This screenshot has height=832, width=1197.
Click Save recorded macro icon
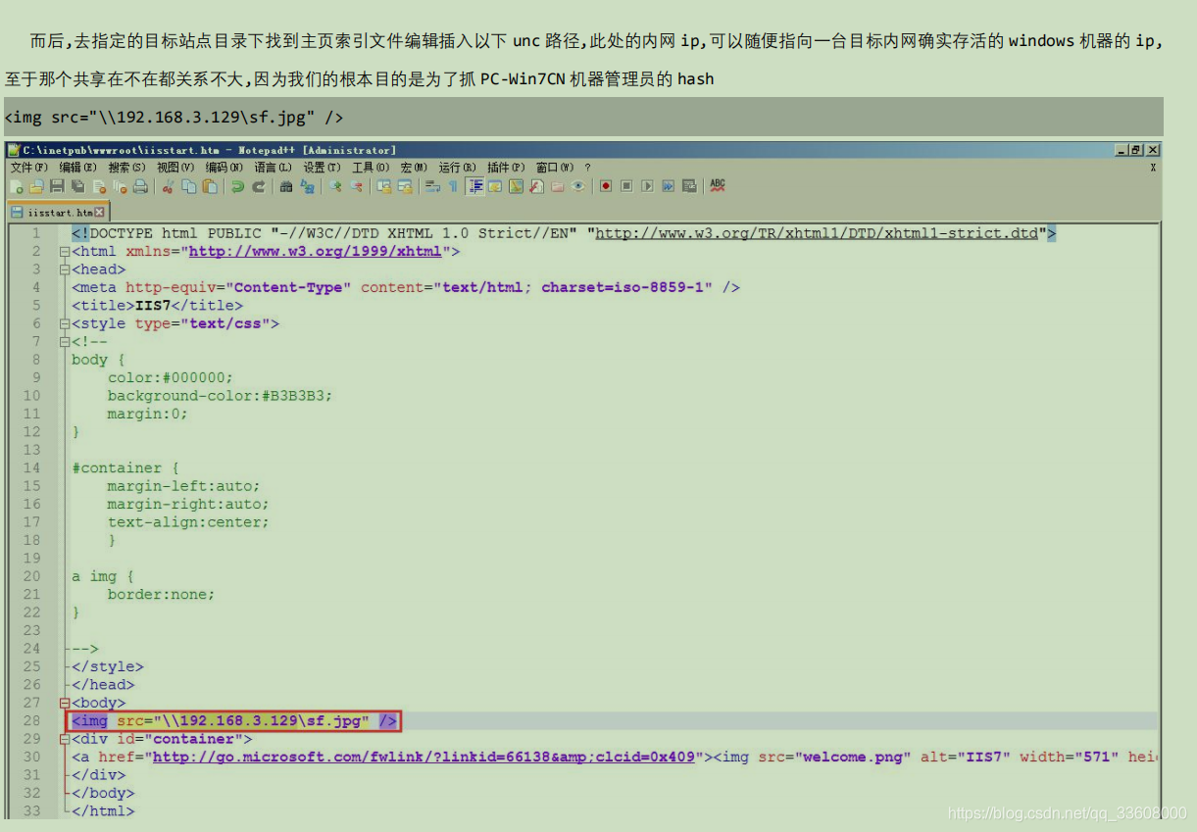[x=689, y=186]
